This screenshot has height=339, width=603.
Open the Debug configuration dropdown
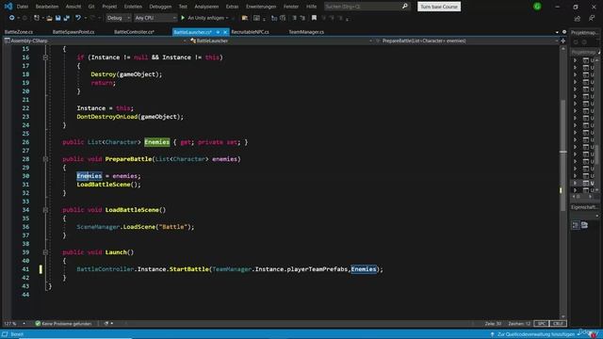coord(119,18)
